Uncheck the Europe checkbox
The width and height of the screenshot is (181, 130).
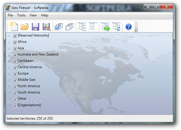(x=15, y=74)
